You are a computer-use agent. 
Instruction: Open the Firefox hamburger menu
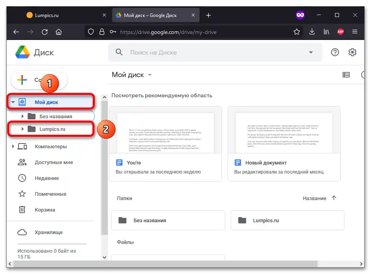pos(355,32)
